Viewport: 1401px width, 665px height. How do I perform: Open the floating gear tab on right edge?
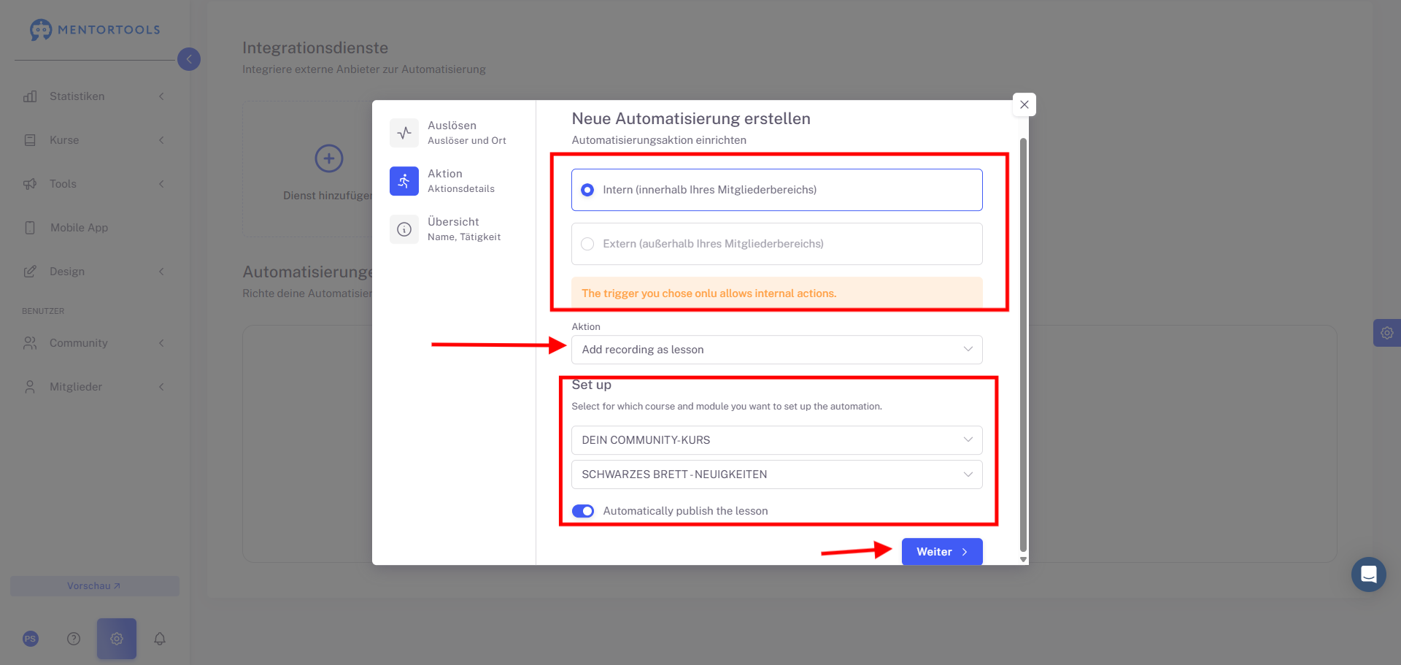pos(1386,333)
